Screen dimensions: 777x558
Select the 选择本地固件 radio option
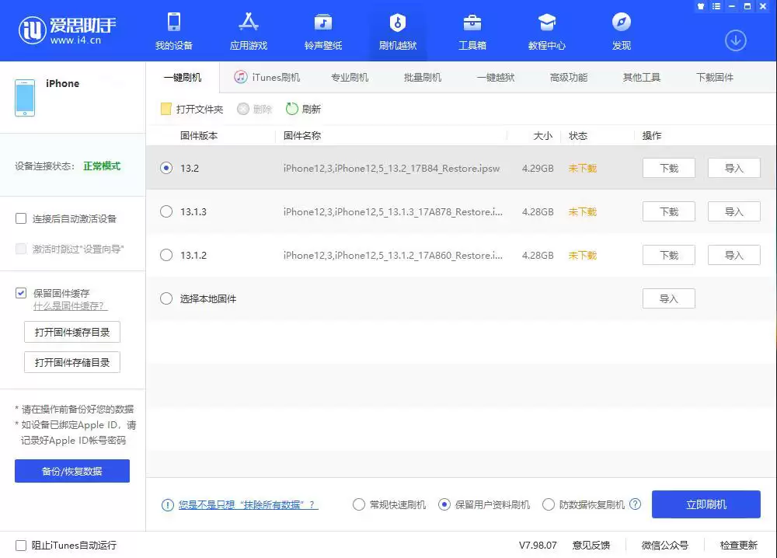(x=166, y=299)
